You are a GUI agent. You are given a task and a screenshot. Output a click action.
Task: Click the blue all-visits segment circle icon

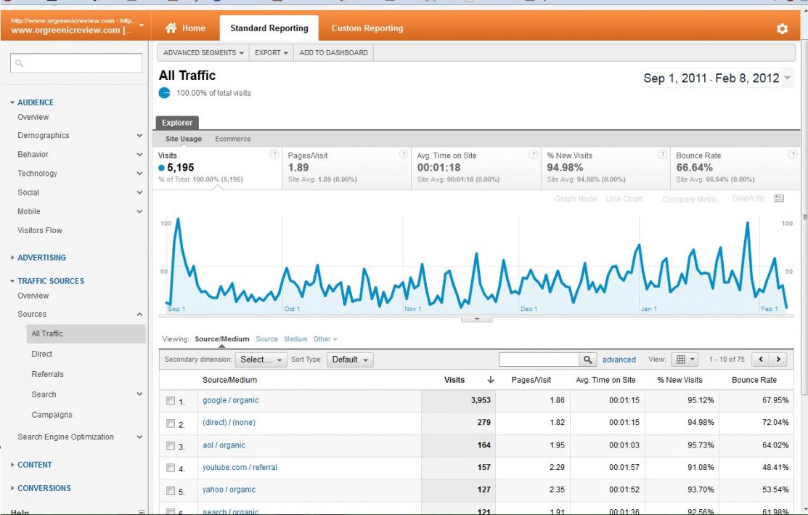[x=164, y=93]
